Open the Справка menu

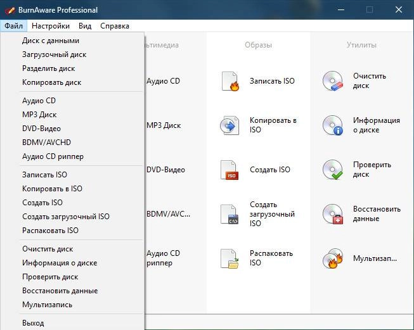[115, 26]
